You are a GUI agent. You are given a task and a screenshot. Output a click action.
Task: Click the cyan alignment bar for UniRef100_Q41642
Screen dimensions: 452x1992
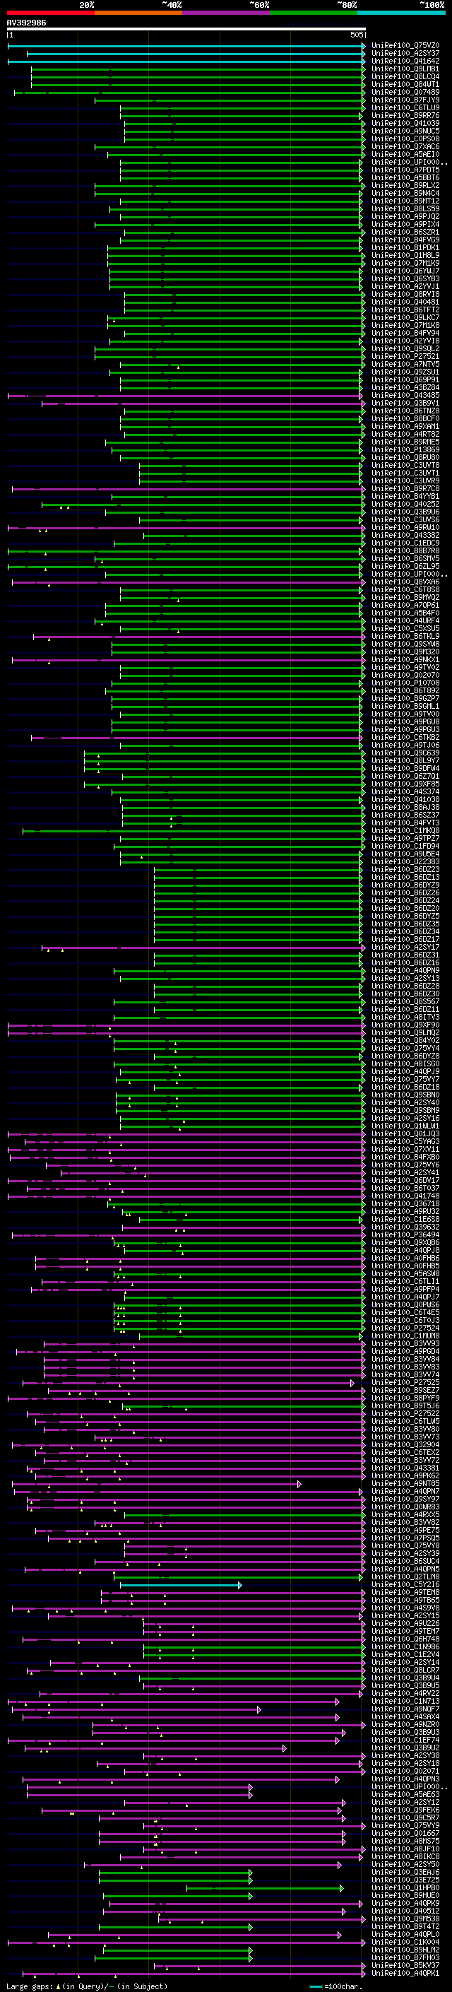186,61
